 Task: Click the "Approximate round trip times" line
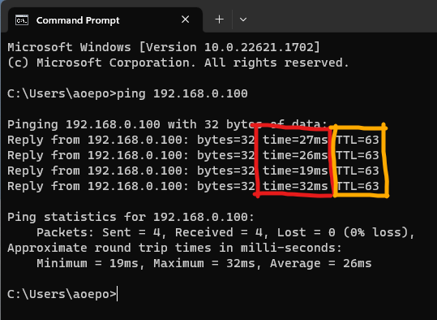pyautogui.click(x=174, y=248)
